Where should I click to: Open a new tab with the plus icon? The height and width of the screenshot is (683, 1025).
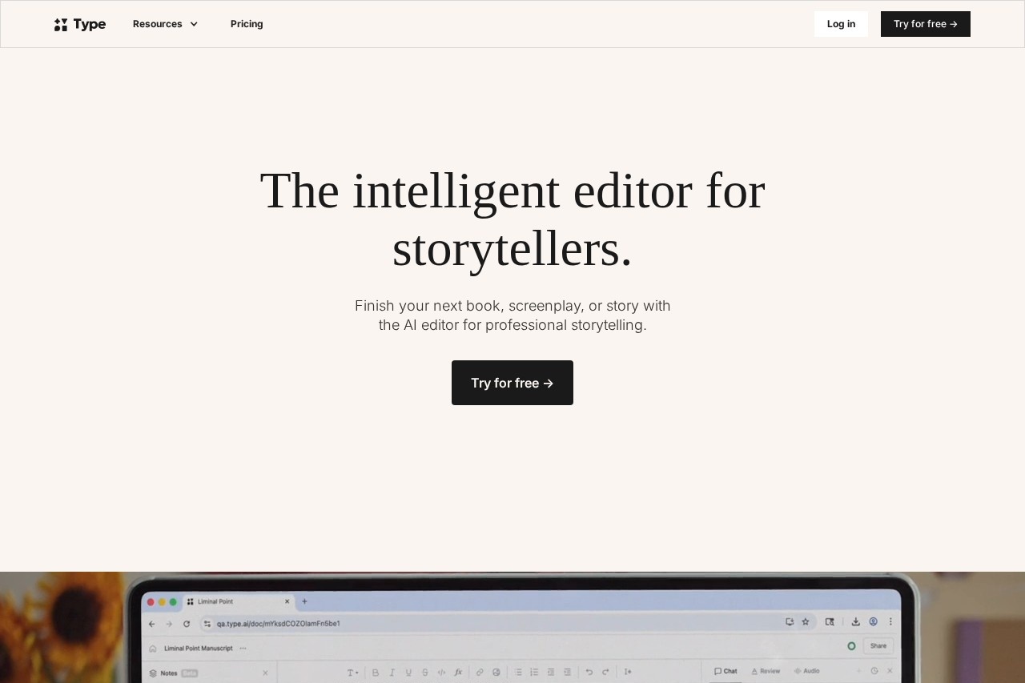[304, 601]
